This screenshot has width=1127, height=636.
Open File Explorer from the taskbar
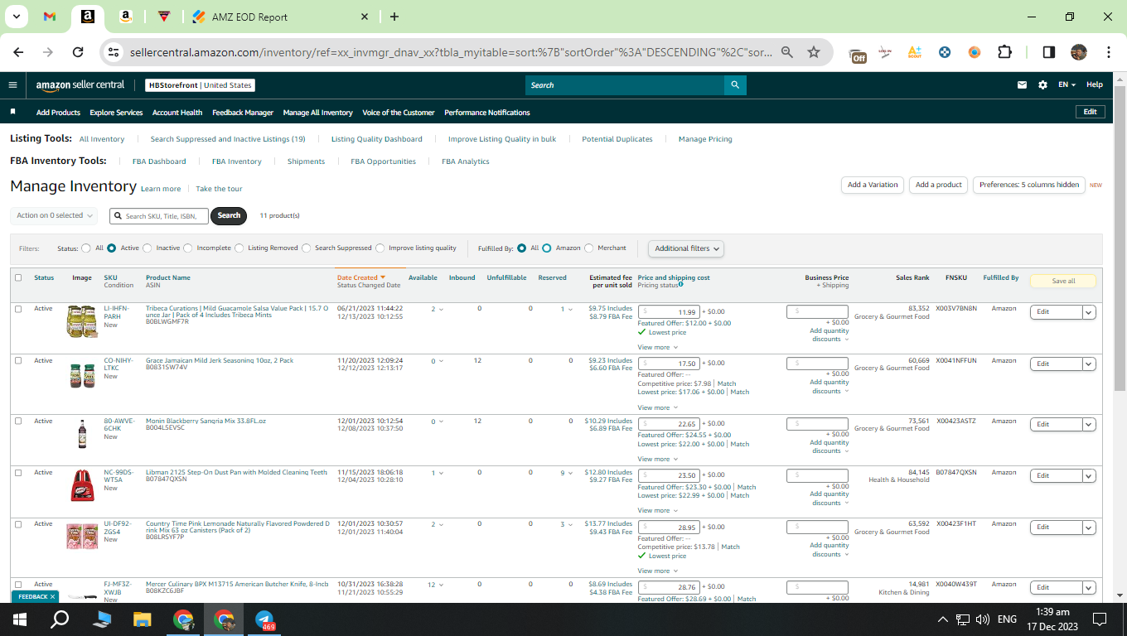click(143, 619)
